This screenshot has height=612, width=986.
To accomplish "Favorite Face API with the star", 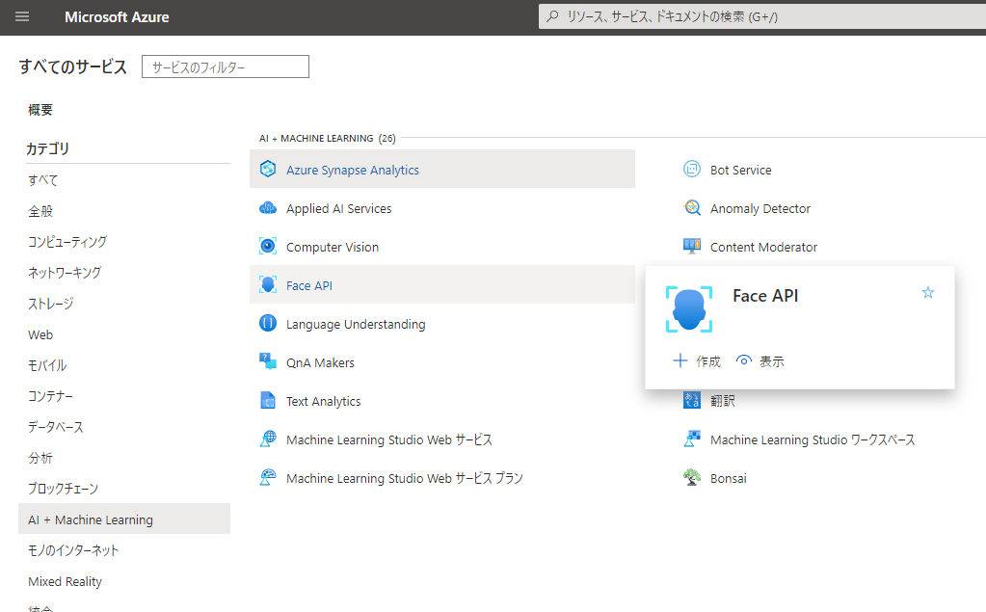I will [x=927, y=292].
